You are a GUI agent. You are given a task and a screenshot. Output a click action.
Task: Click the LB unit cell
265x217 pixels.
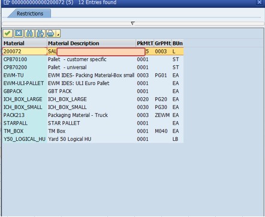[175, 139]
